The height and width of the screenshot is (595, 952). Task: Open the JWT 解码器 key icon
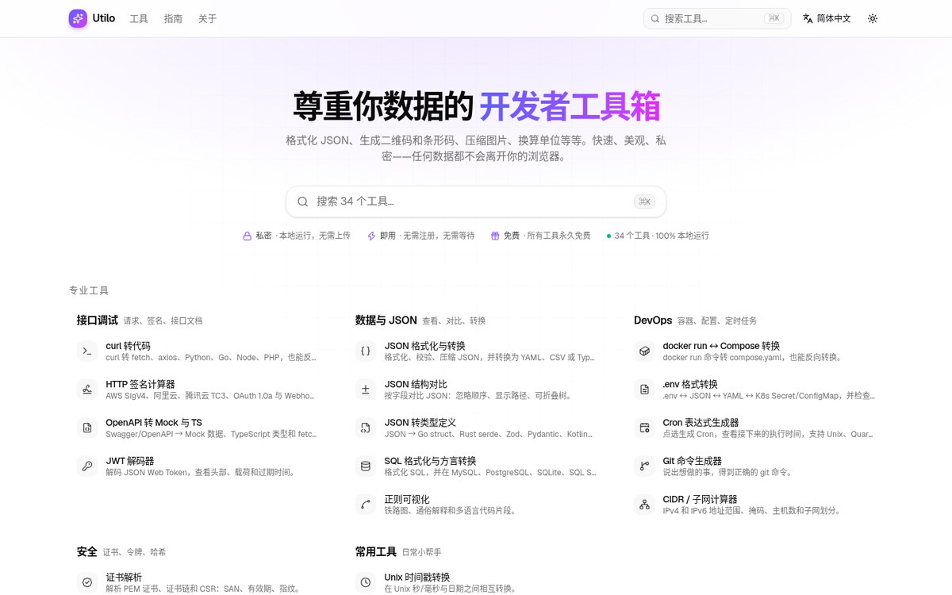pos(87,466)
